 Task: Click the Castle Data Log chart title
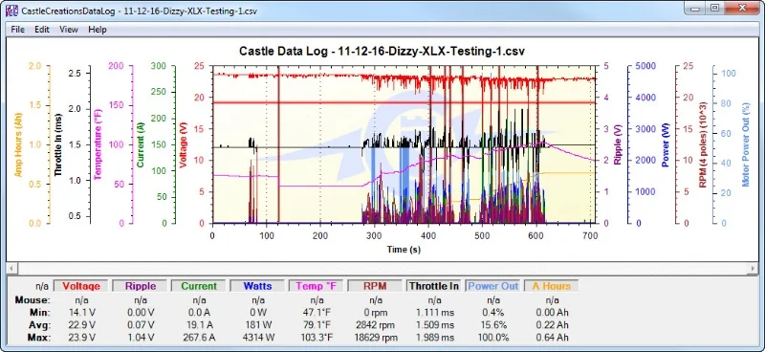click(x=382, y=51)
